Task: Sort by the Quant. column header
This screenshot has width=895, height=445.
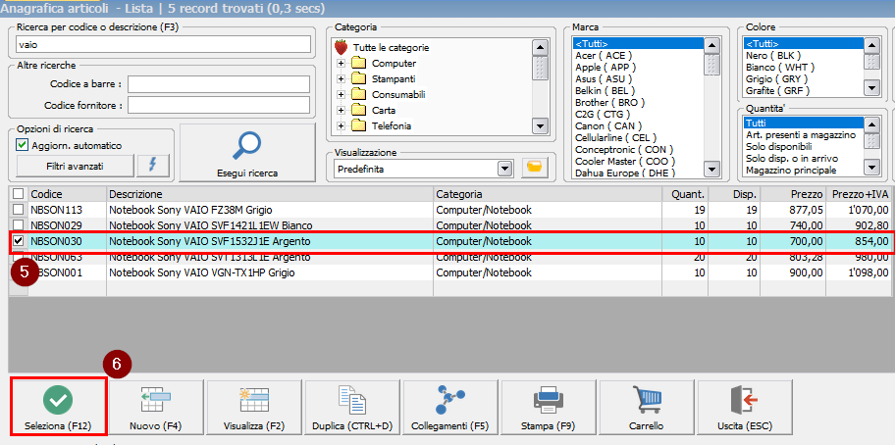Action: tap(686, 193)
